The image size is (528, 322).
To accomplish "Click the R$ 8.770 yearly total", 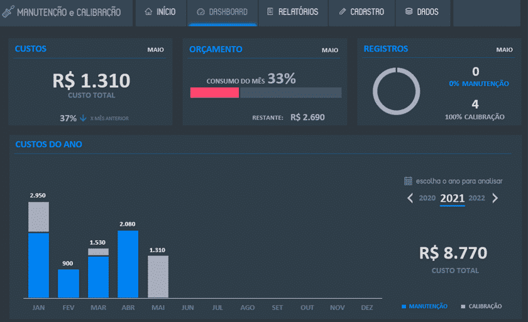I will [453, 253].
